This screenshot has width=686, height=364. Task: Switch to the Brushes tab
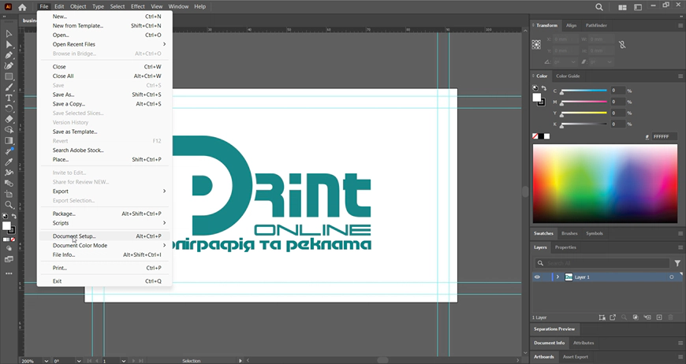[x=569, y=233]
